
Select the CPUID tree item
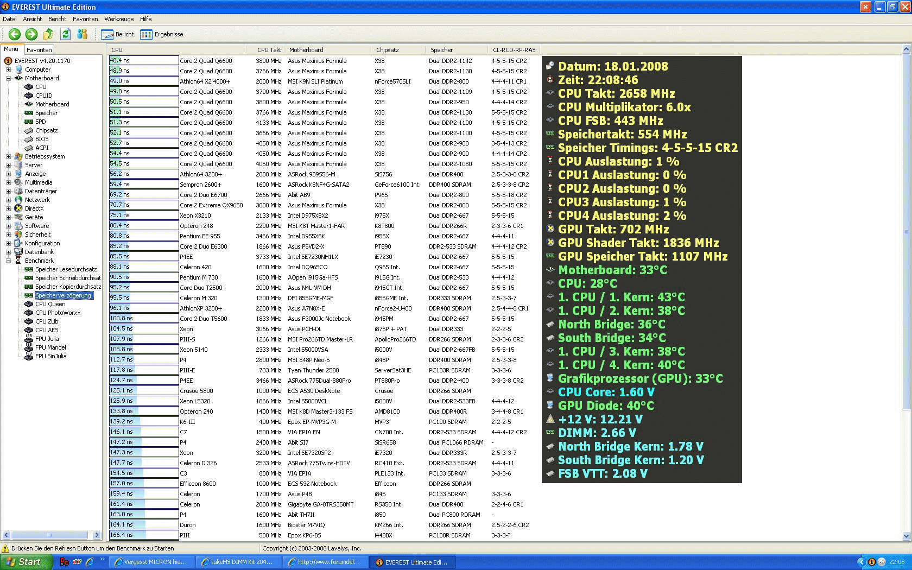(43, 96)
